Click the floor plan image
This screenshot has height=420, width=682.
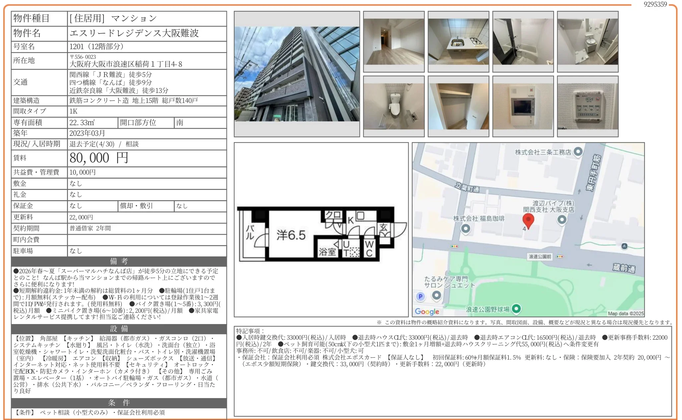(321, 233)
